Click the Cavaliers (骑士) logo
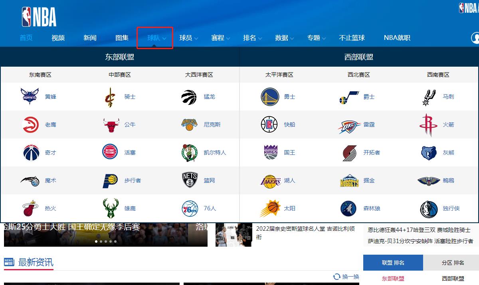The height and width of the screenshot is (285, 479). [x=109, y=97]
